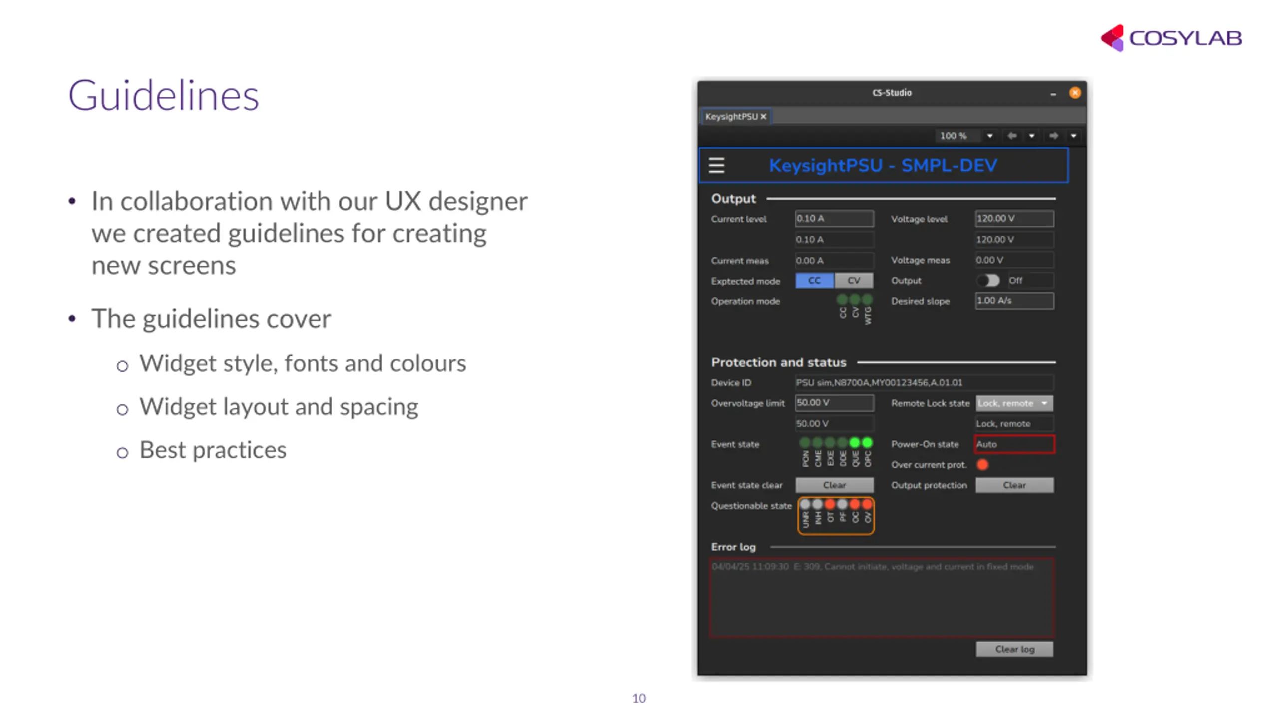Click the INH questionable state LED

[817, 504]
